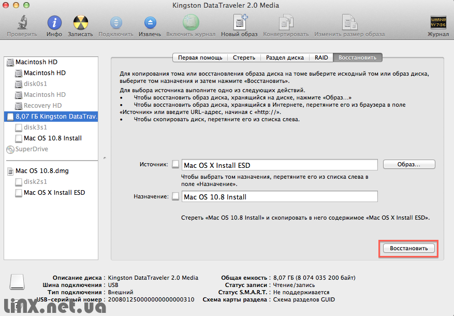Screen dimensions: 454x316
Task: Select the 8,07 ГБ Kingston DataTraveler disk
Action: tap(51, 117)
